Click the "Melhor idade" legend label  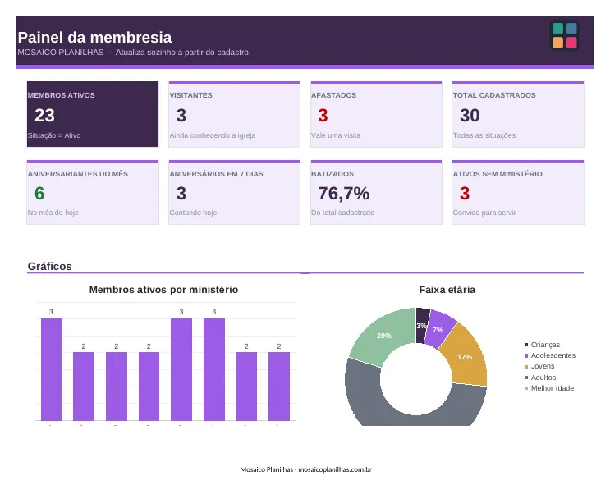(x=553, y=388)
